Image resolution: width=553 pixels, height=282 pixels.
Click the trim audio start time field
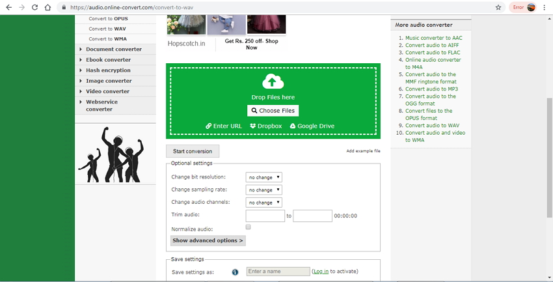pyautogui.click(x=265, y=216)
